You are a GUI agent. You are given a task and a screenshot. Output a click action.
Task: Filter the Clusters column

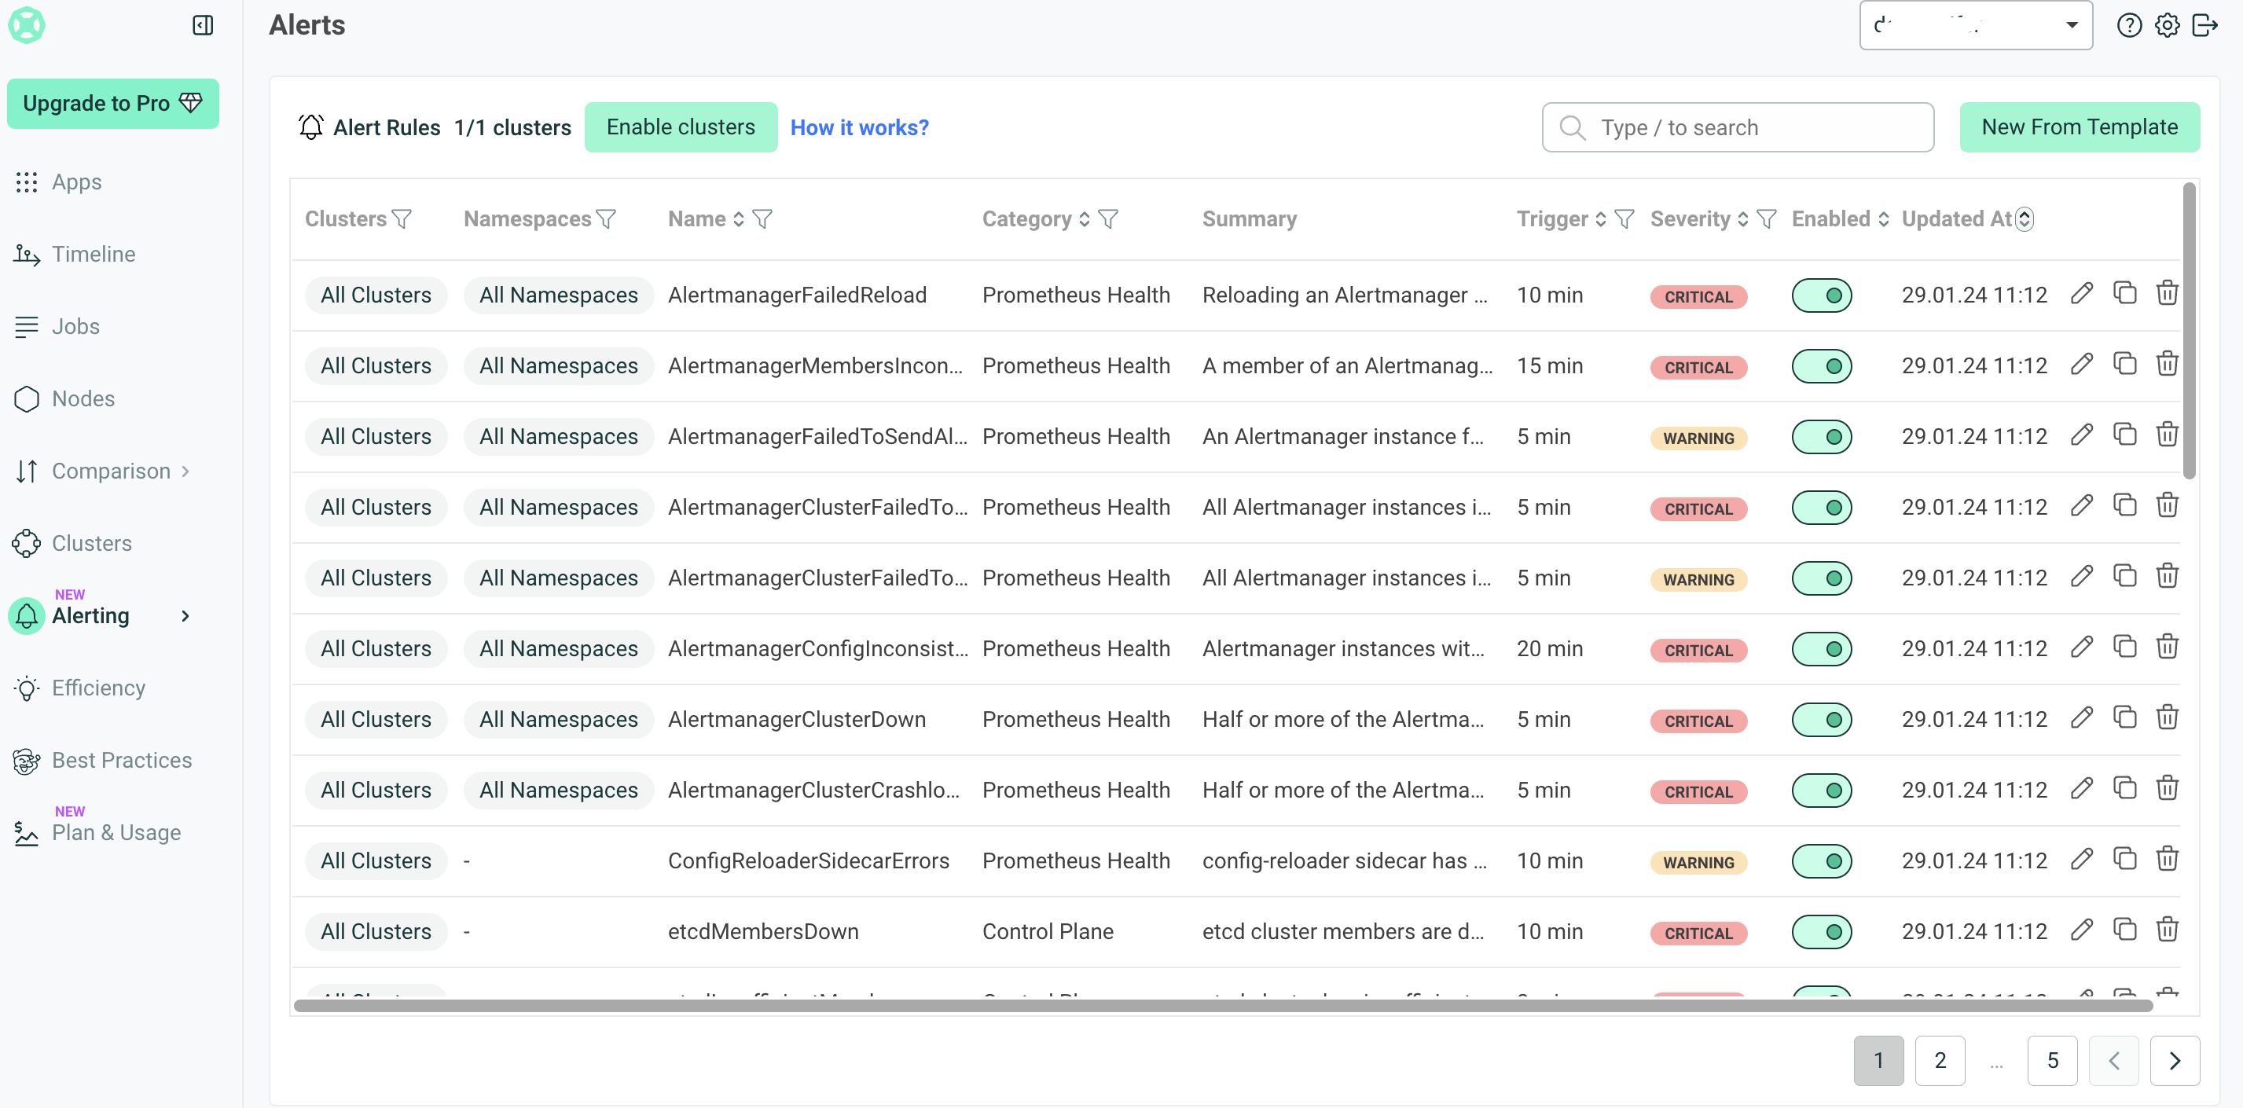402,218
